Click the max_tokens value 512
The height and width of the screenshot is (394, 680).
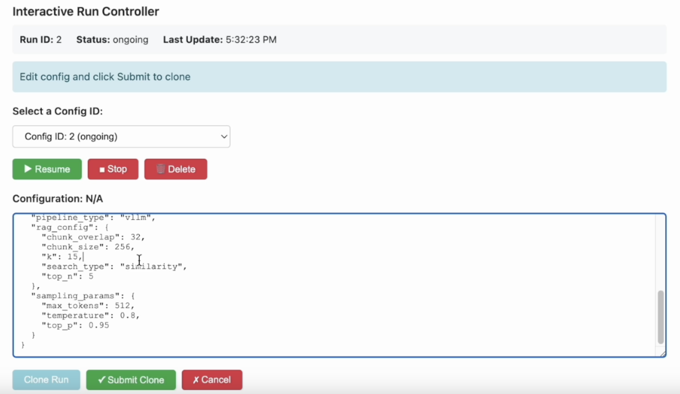[x=122, y=306]
